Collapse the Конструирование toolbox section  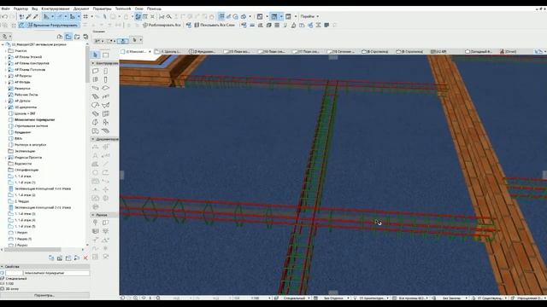pyautogui.click(x=93, y=63)
